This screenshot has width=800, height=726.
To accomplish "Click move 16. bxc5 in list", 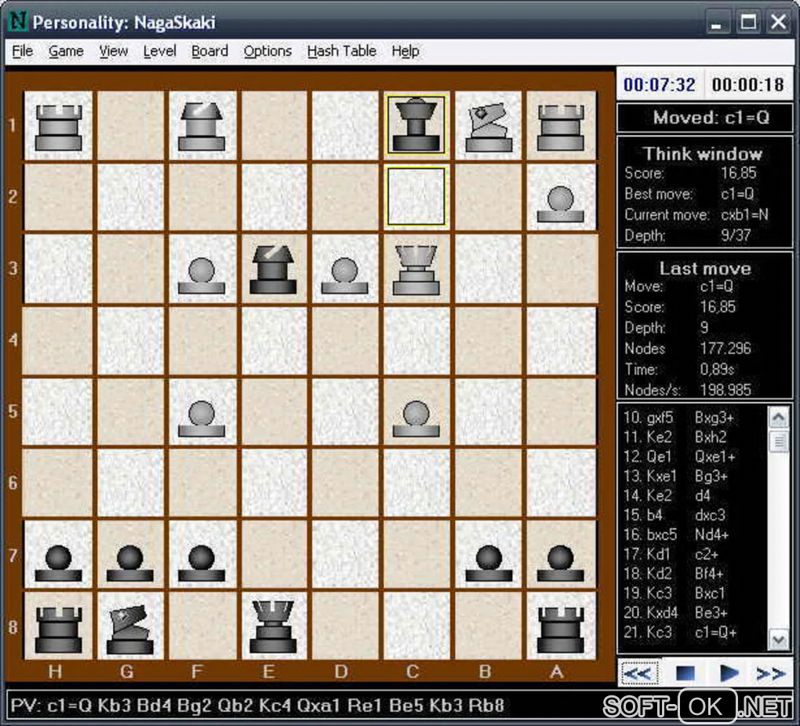I will [650, 535].
